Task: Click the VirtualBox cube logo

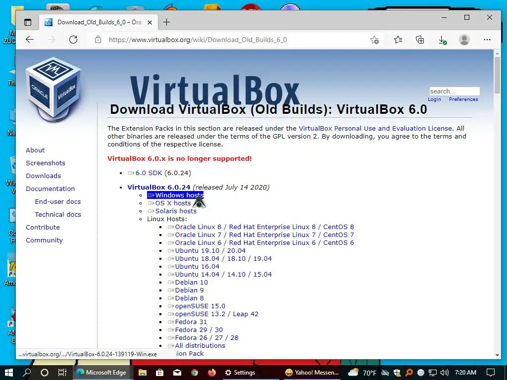Action: (53, 89)
